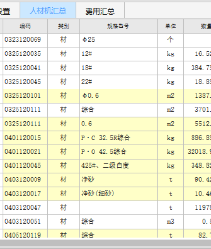This screenshot has height=249, width=211.
Task: Click the Φ0.6 specification cell
Action: coord(118,96)
